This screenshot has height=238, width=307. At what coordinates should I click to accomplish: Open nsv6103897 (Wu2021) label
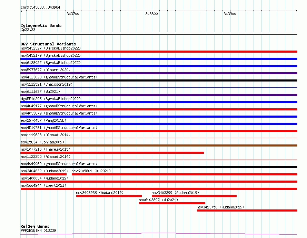[x=158, y=200]
